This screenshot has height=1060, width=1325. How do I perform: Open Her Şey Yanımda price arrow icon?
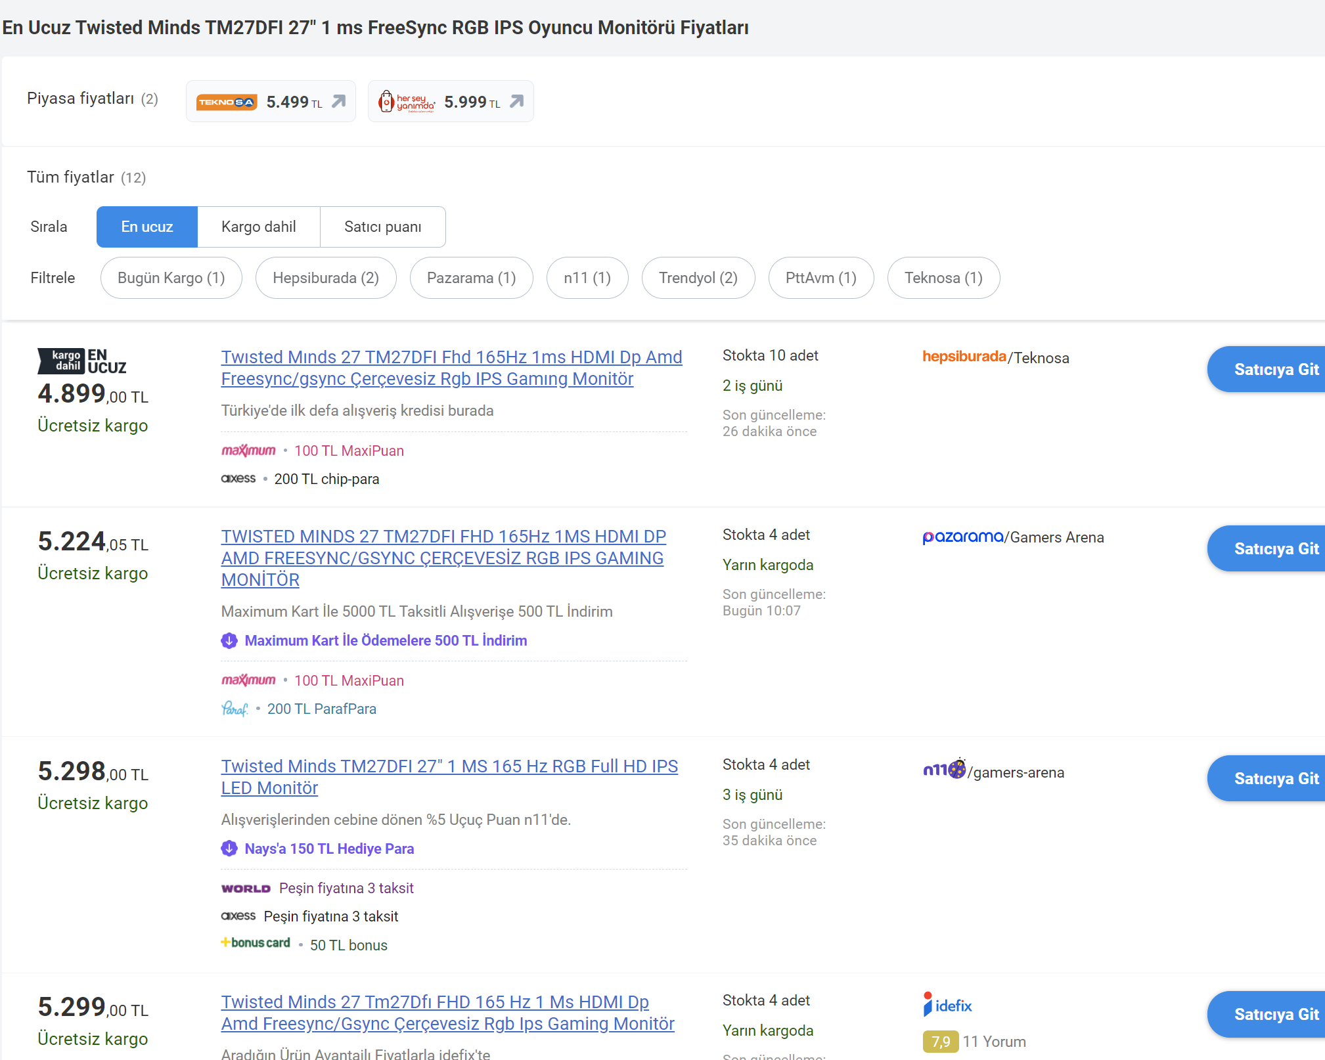click(x=517, y=101)
